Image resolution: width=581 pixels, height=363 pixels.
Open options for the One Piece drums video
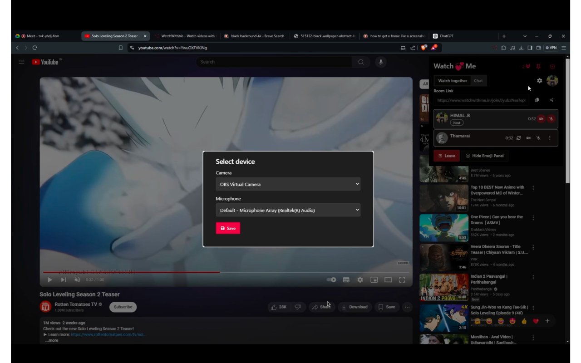(x=533, y=218)
